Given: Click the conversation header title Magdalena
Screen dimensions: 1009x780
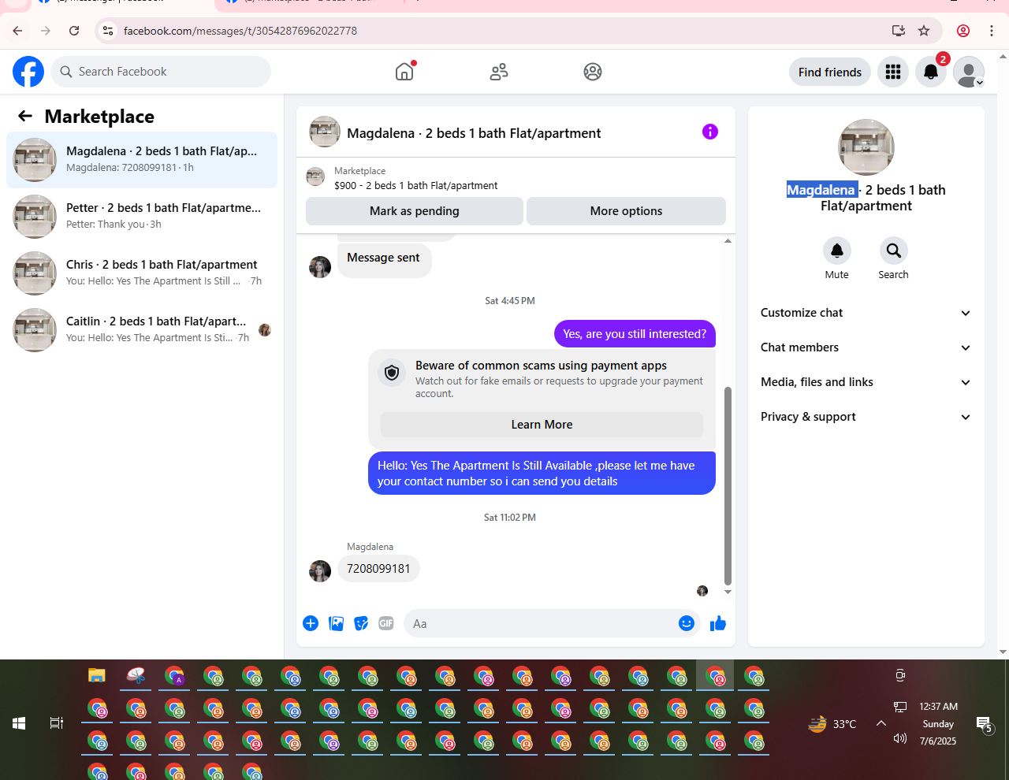Looking at the screenshot, I should click(x=474, y=133).
